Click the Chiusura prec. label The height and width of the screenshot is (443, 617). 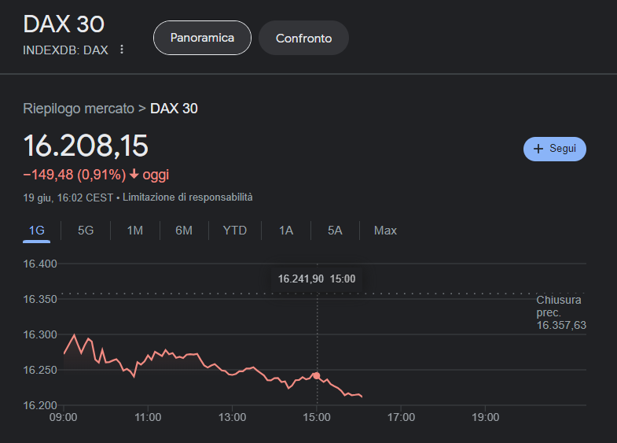[559, 306]
